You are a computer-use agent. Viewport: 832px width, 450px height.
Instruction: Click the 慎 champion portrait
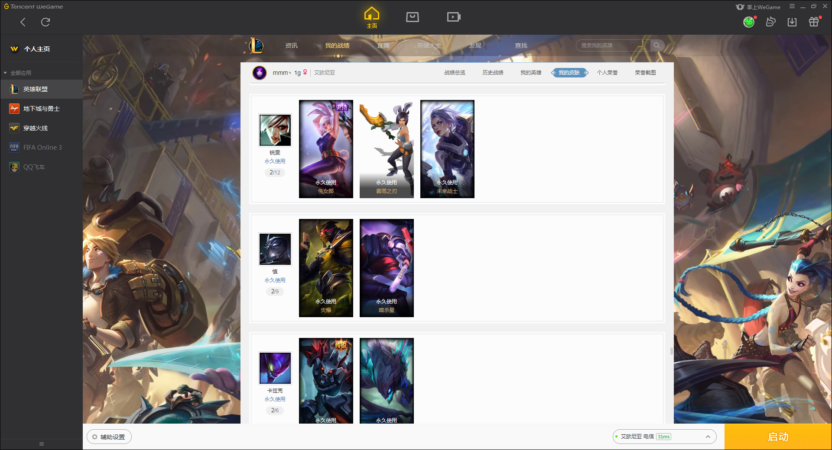275,249
